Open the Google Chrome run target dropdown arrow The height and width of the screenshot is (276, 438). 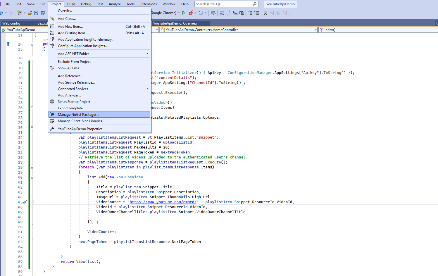coord(179,13)
